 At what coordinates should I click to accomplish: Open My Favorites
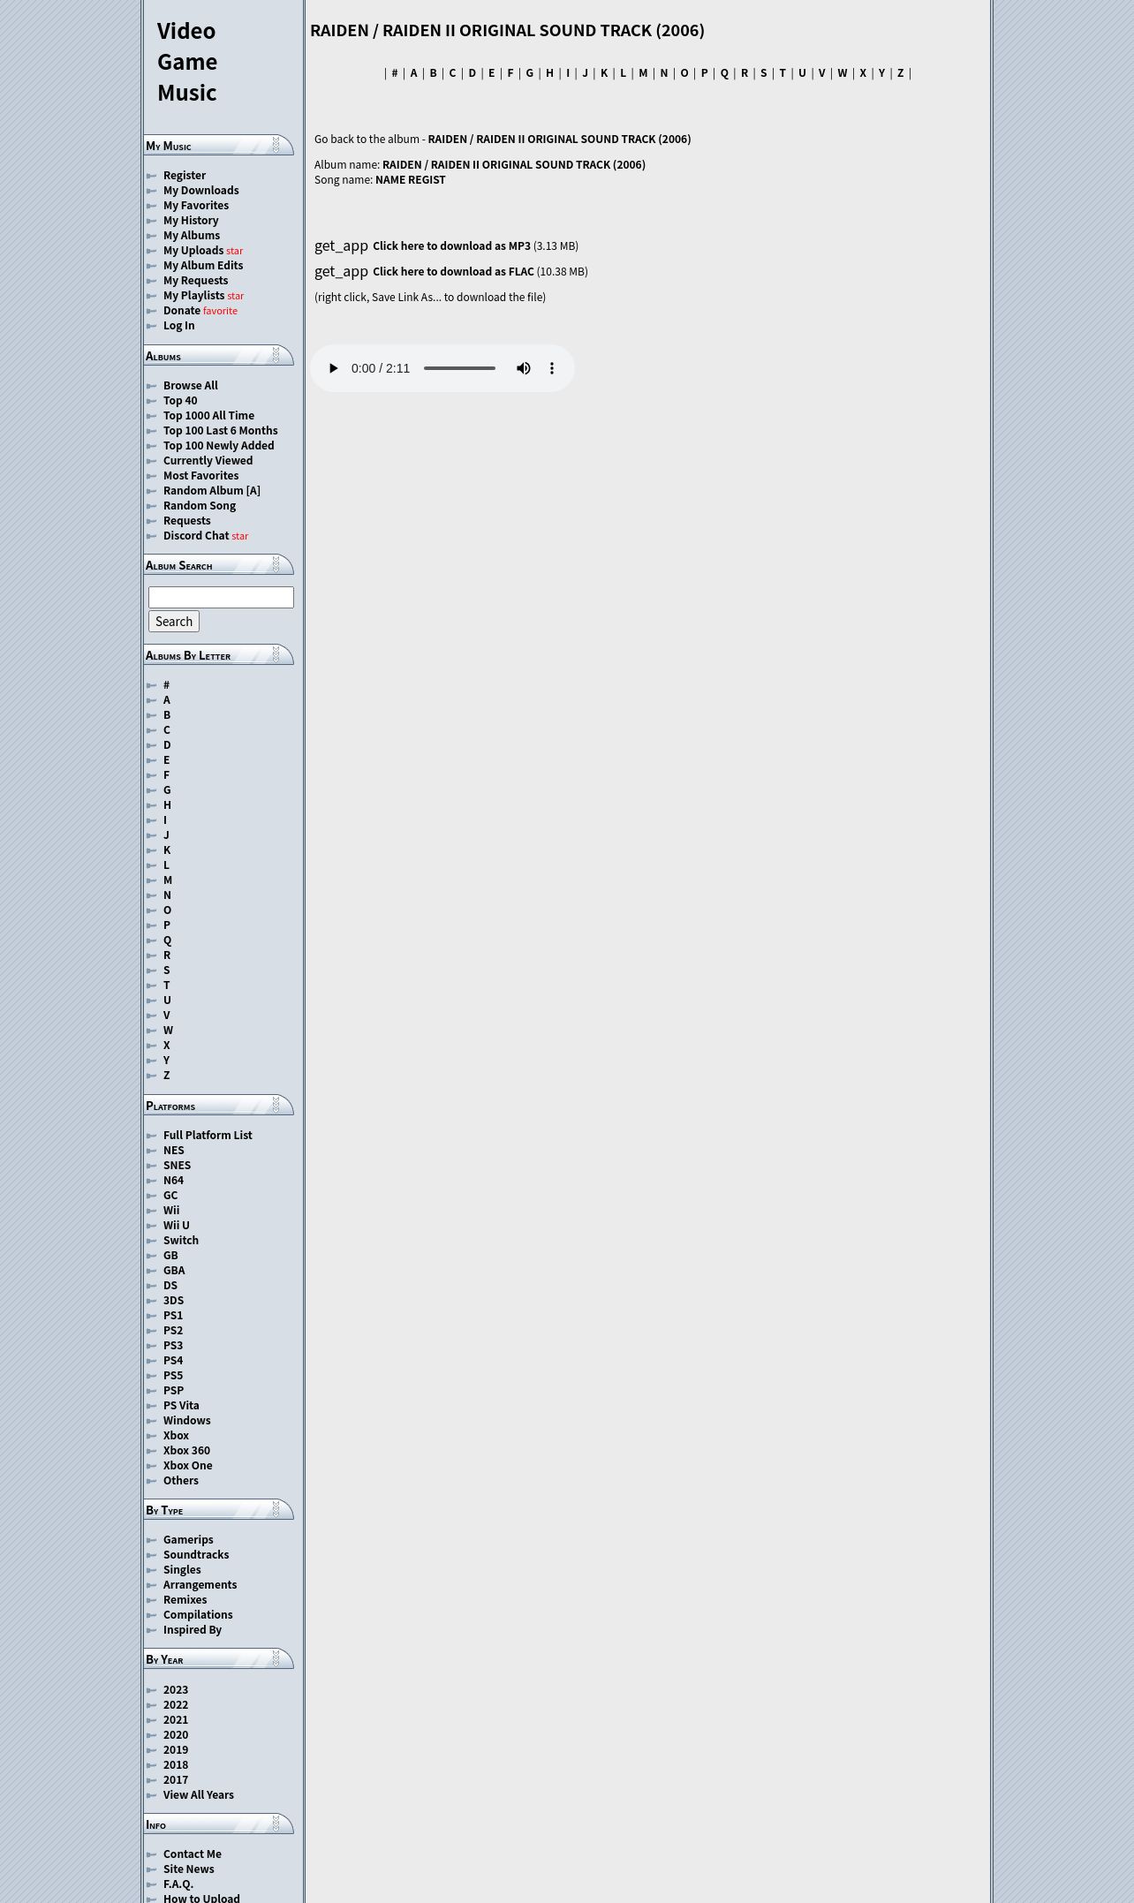[x=196, y=206]
